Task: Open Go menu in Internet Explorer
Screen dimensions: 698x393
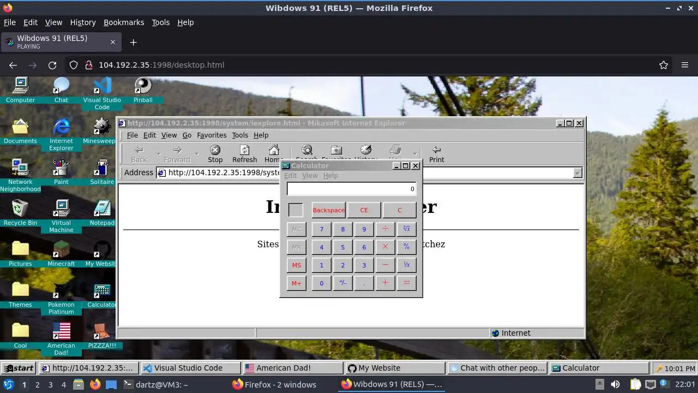Action: [187, 135]
